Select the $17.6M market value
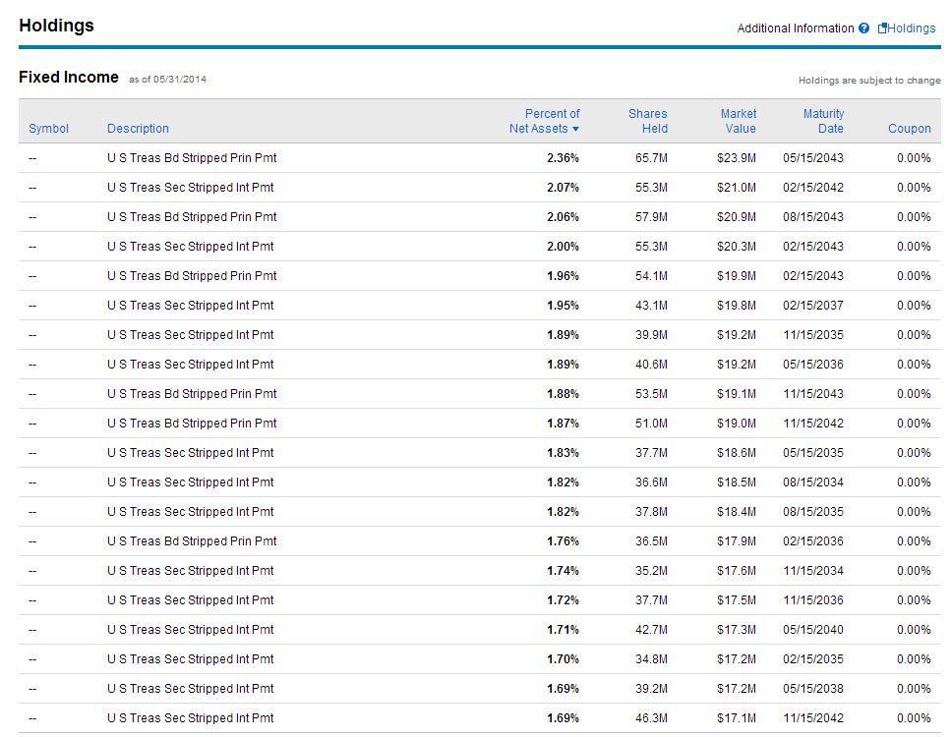951x737 pixels. [737, 571]
